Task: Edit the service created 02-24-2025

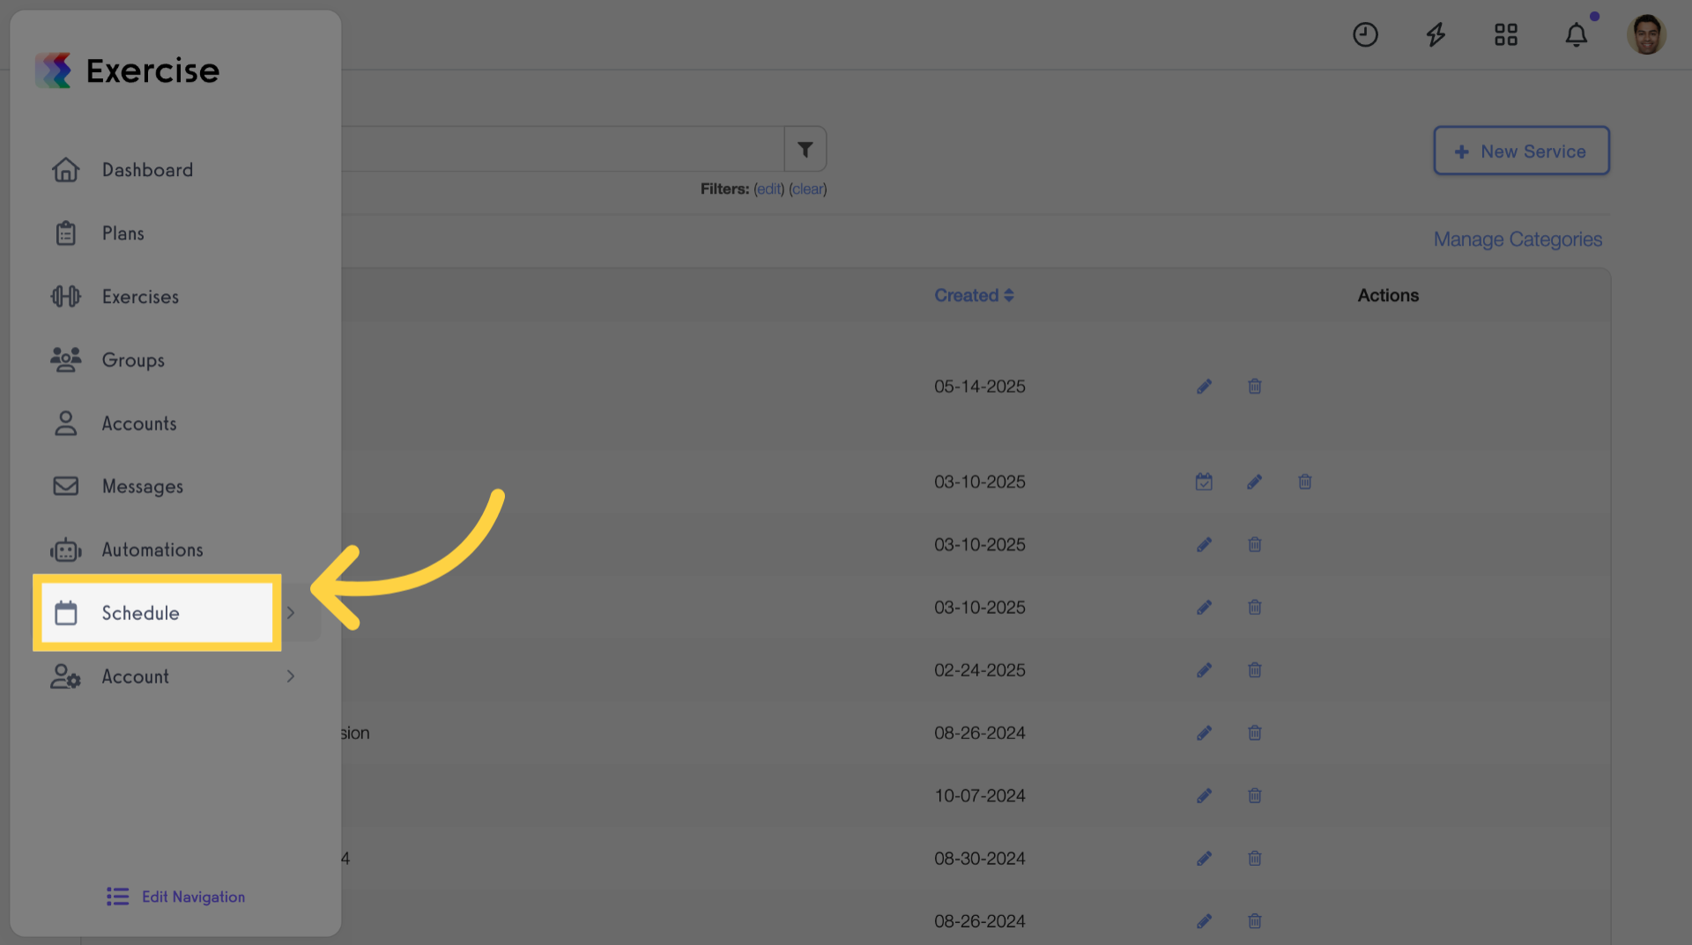Action: 1204,670
